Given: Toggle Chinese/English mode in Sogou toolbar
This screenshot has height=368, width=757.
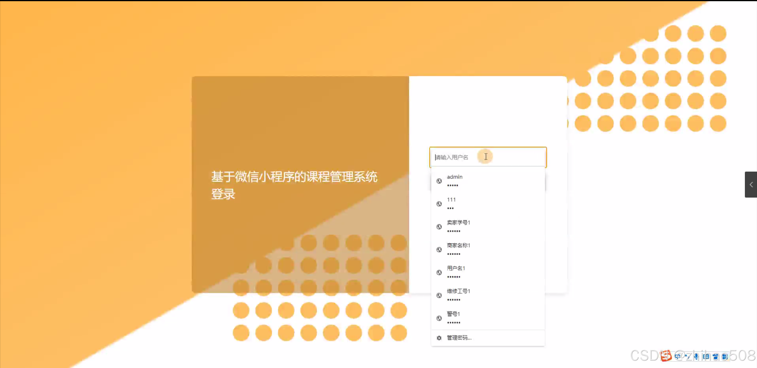Looking at the screenshot, I should [x=677, y=356].
